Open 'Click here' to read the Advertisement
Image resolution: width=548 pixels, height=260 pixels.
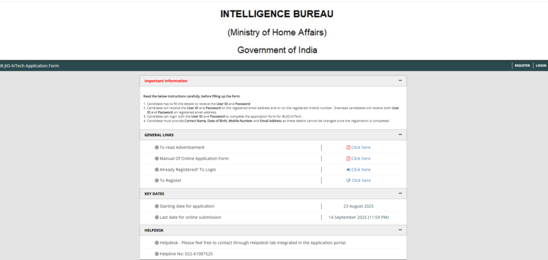coord(361,148)
